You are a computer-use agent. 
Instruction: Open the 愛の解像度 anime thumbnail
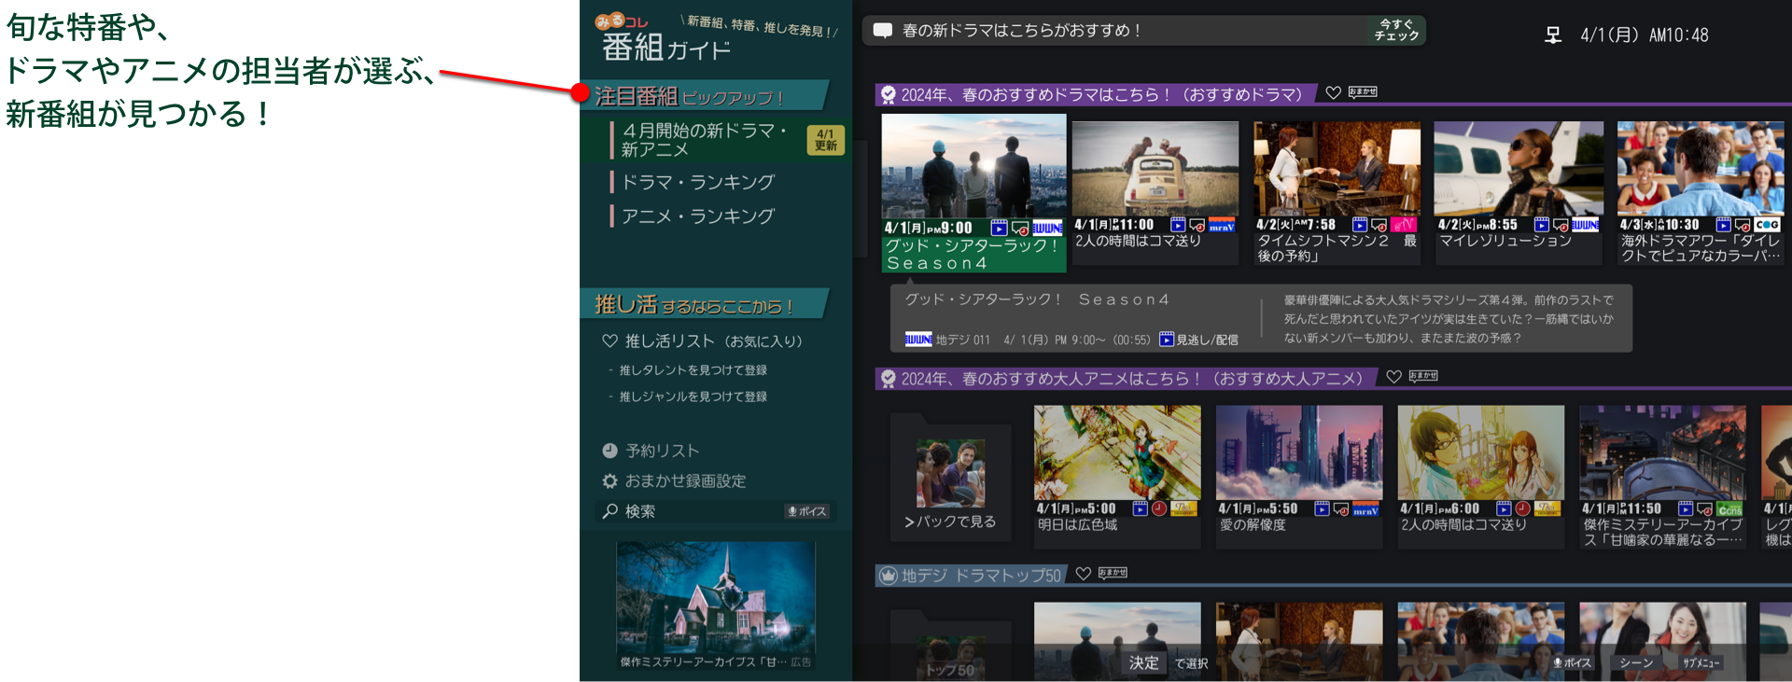(1298, 452)
